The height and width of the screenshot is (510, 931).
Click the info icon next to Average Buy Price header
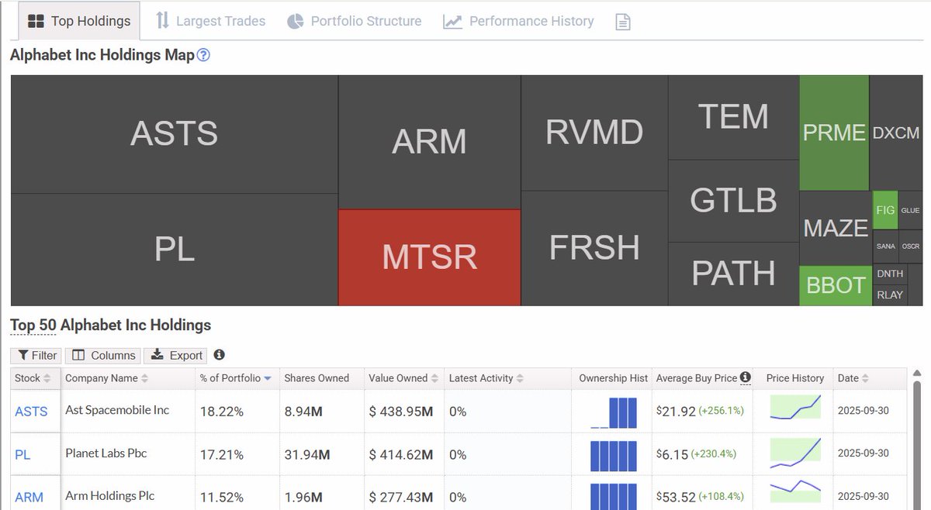[x=745, y=377]
